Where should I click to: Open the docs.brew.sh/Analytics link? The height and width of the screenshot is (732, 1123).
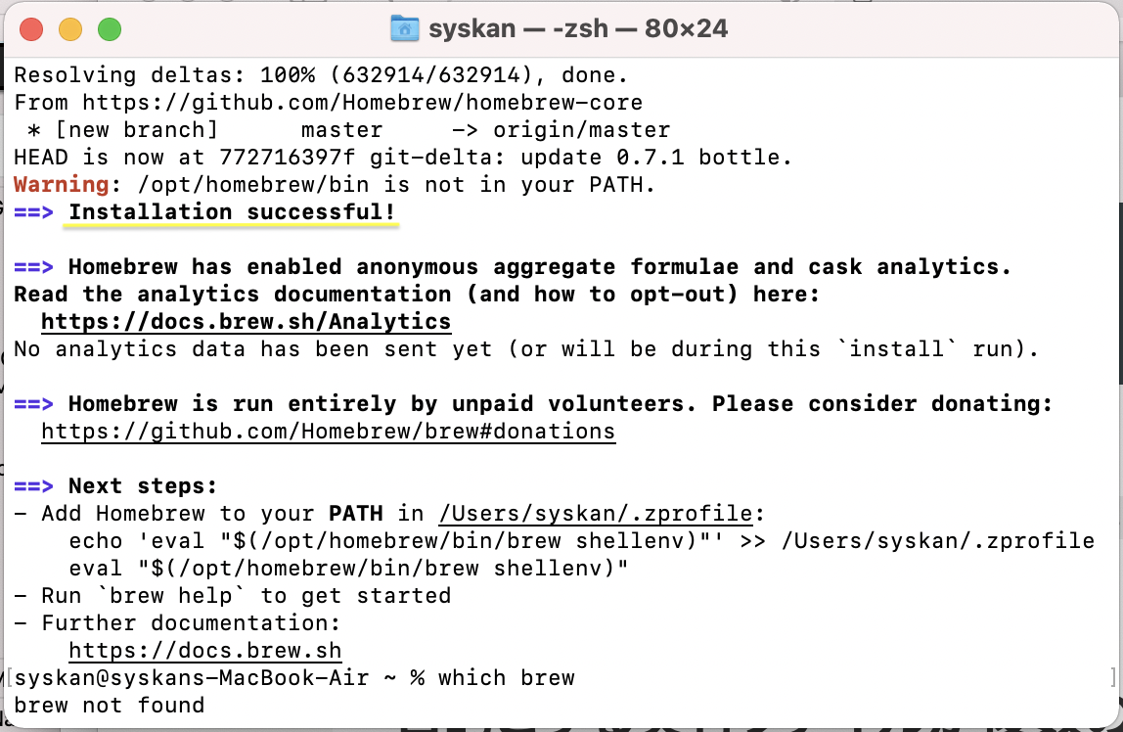(x=246, y=322)
